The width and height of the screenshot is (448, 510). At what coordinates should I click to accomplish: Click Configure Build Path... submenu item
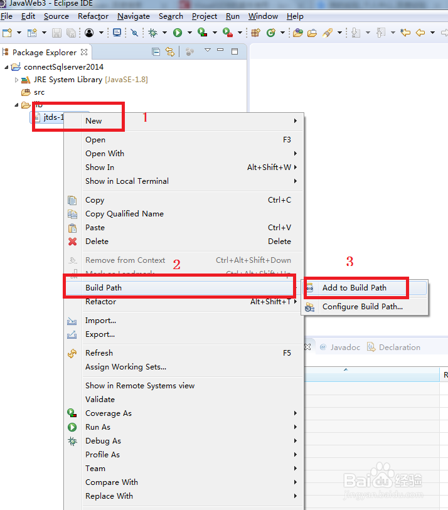365,307
